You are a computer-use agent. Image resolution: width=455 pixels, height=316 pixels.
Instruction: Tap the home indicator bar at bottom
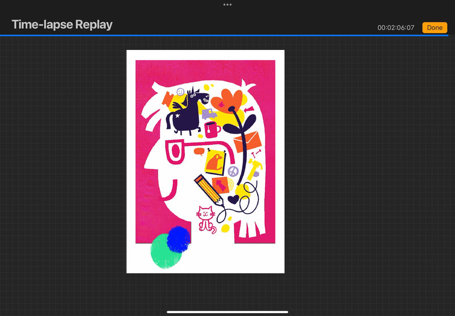227,311
